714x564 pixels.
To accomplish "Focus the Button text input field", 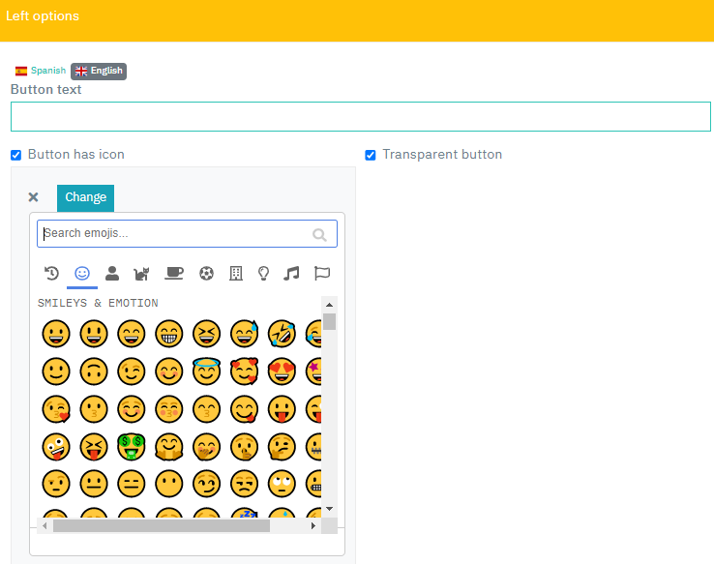I will coord(360,116).
